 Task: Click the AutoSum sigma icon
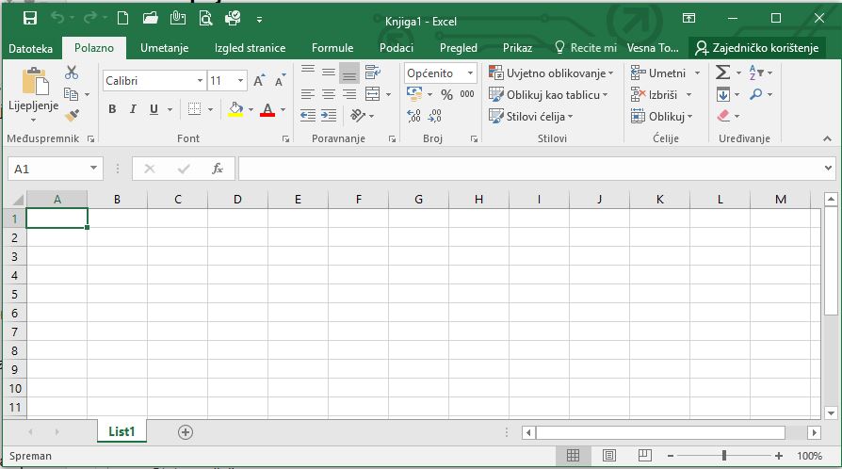(x=722, y=73)
